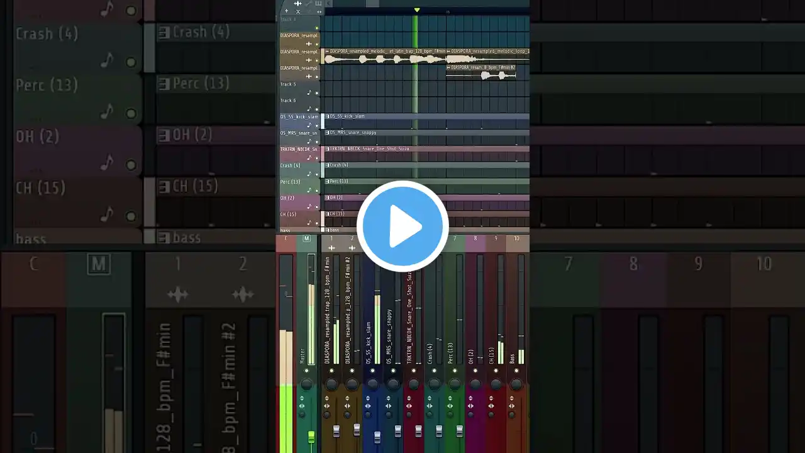Image resolution: width=805 pixels, height=453 pixels.
Task: Mute Track 6 in the playlist
Action: tap(317, 109)
